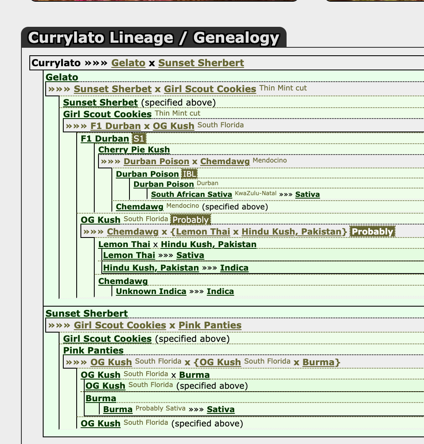Click Chemdawg Mendocino marked specified above
424x444 pixels.
pyautogui.click(x=140, y=207)
